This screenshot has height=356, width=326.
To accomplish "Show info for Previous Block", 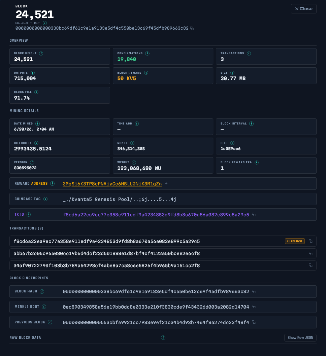I will 50,322.
